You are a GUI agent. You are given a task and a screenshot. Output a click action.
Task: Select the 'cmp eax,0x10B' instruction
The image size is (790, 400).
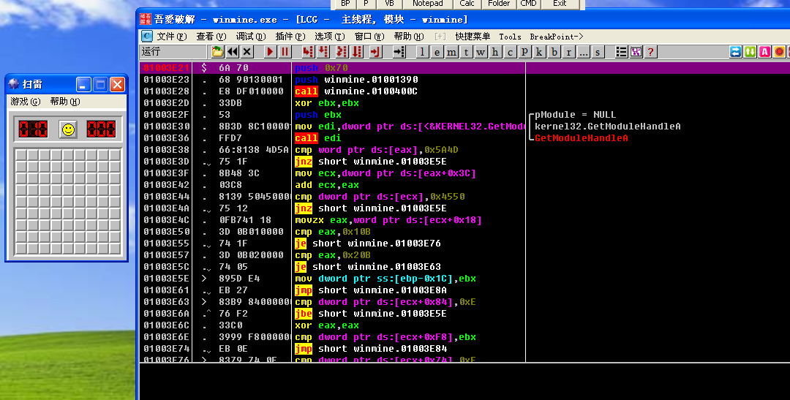(x=333, y=232)
